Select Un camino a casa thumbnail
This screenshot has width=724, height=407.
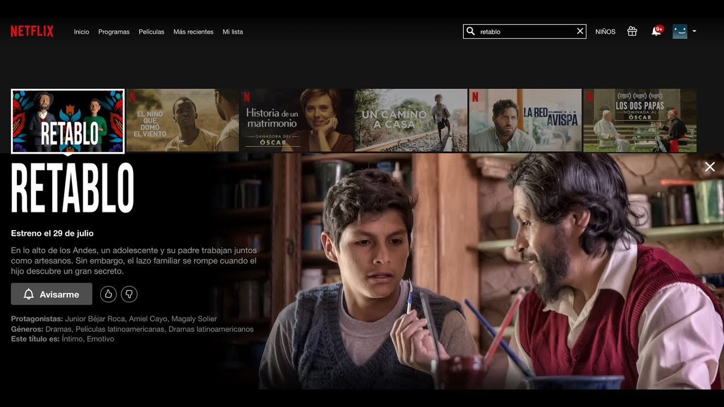tap(411, 120)
